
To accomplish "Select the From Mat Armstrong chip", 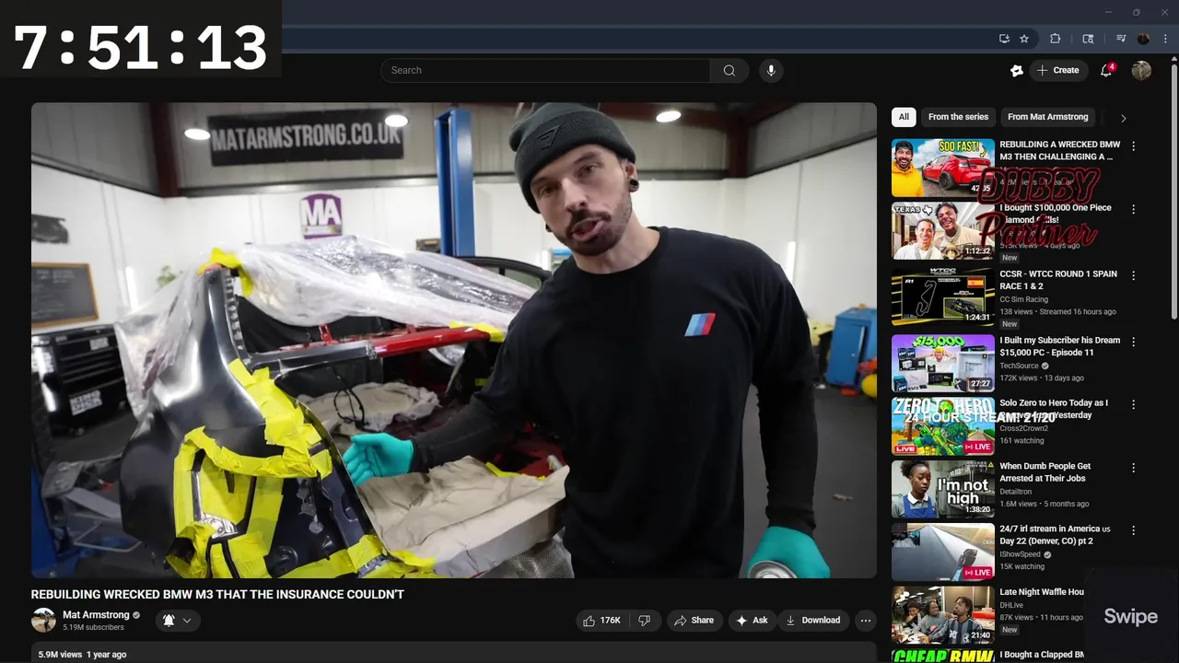I will coord(1047,117).
